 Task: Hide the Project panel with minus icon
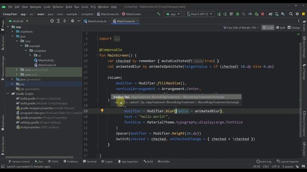point(79,21)
